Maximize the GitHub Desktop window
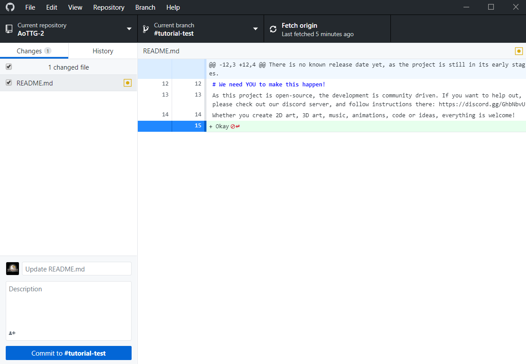Image resolution: width=526 pixels, height=364 pixels. pyautogui.click(x=491, y=7)
